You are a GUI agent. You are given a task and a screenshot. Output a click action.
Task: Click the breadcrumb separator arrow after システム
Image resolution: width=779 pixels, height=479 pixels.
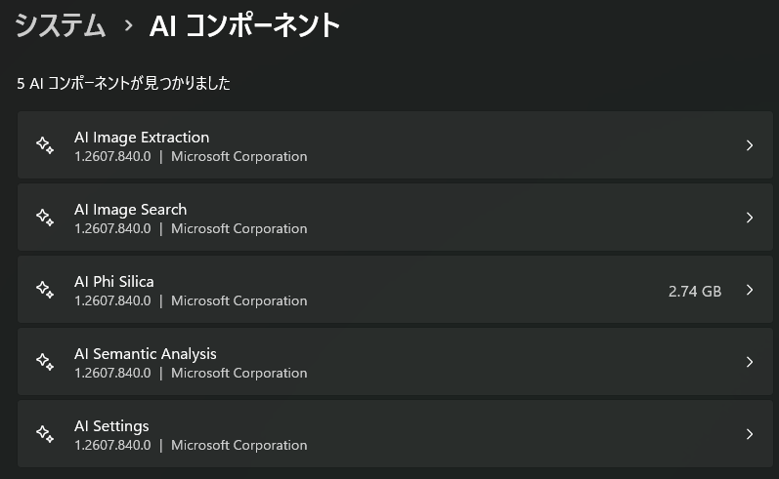128,25
